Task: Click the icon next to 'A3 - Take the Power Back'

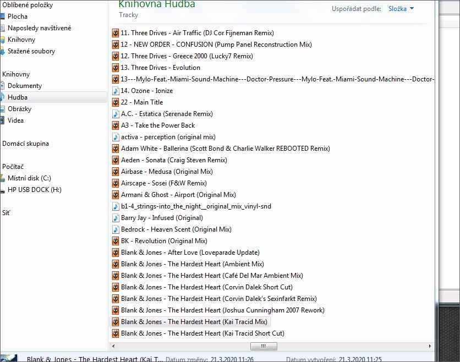Action: tap(116, 125)
